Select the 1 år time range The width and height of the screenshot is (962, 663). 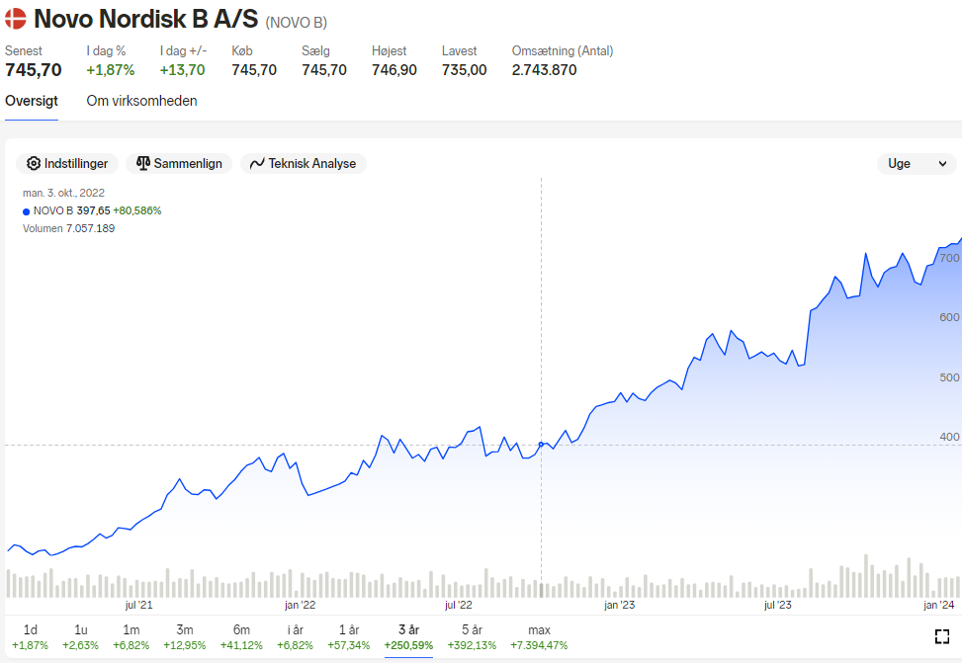tap(348, 637)
